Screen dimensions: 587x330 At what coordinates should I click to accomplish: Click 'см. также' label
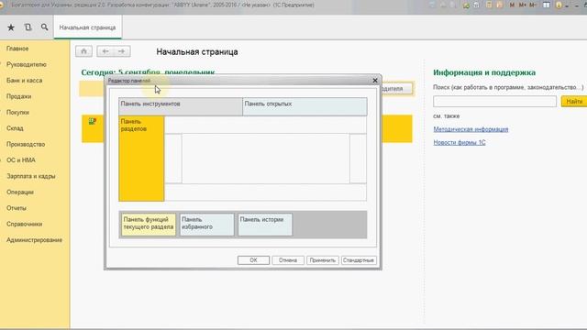447,116
